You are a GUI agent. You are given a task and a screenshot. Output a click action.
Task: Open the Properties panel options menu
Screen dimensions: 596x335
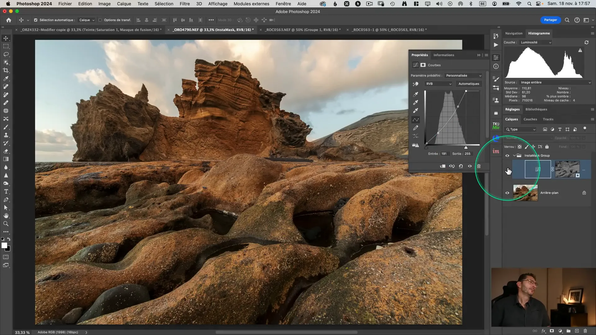pos(486,55)
